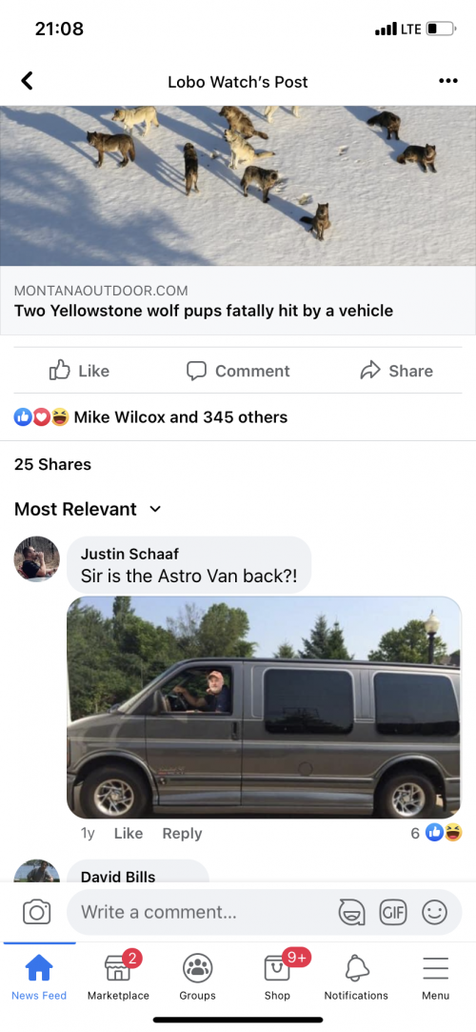476x1032 pixels.
Task: Like the Lobo Watch post
Action: click(80, 371)
